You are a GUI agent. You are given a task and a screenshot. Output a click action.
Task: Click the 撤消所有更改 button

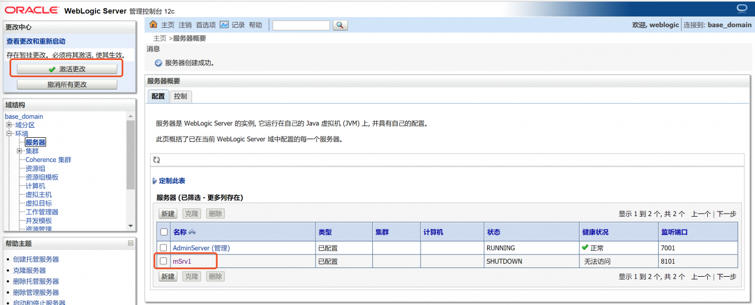(67, 84)
